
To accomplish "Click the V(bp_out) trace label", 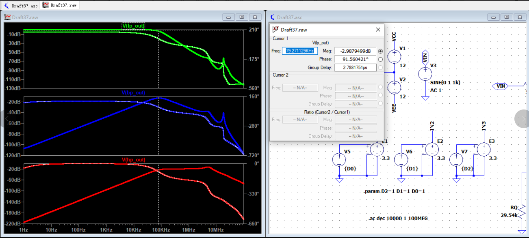I will tap(133, 92).
